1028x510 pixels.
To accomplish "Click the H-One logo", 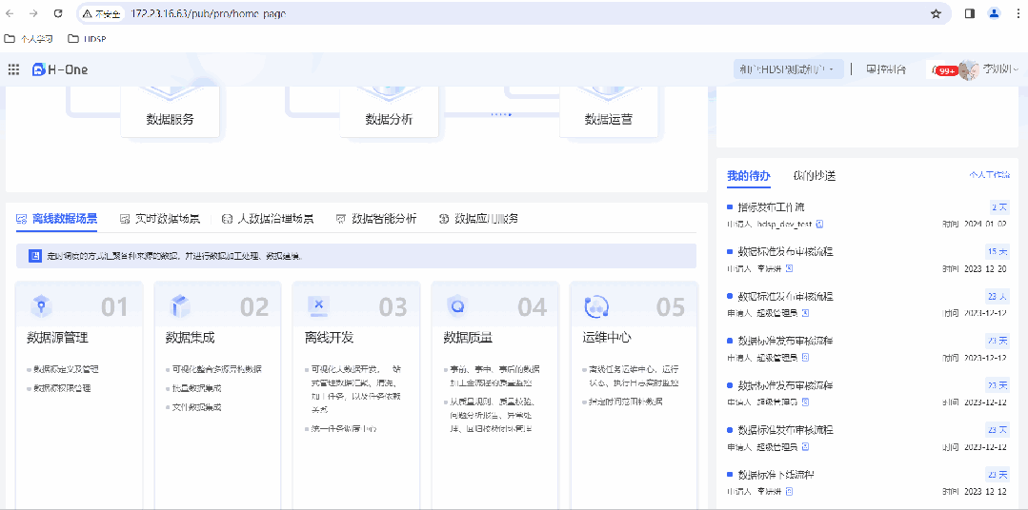I will coord(60,69).
